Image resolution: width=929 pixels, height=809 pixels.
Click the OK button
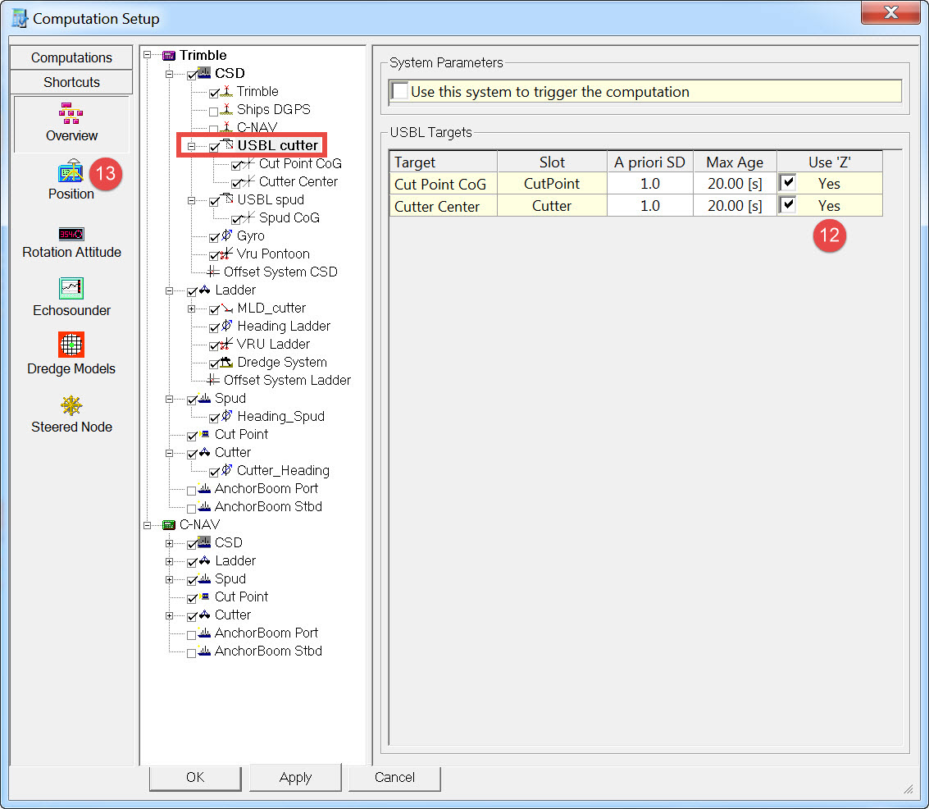click(x=195, y=778)
